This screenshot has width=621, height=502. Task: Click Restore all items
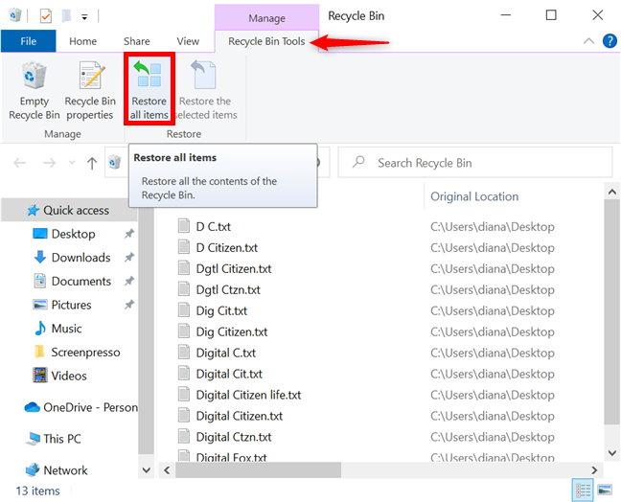point(149,90)
